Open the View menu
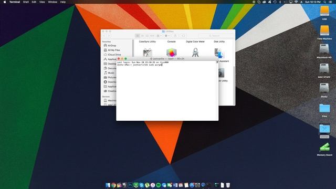 pyautogui.click(x=42, y=2)
